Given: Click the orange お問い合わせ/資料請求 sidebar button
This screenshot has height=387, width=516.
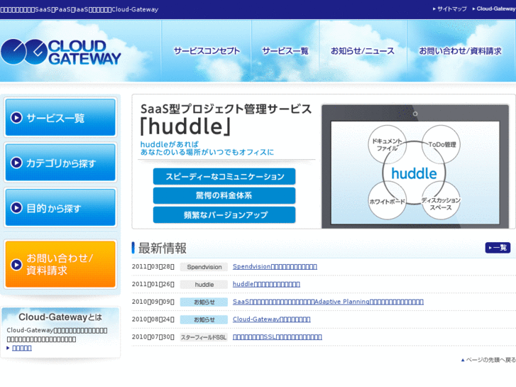Looking at the screenshot, I should (x=60, y=264).
